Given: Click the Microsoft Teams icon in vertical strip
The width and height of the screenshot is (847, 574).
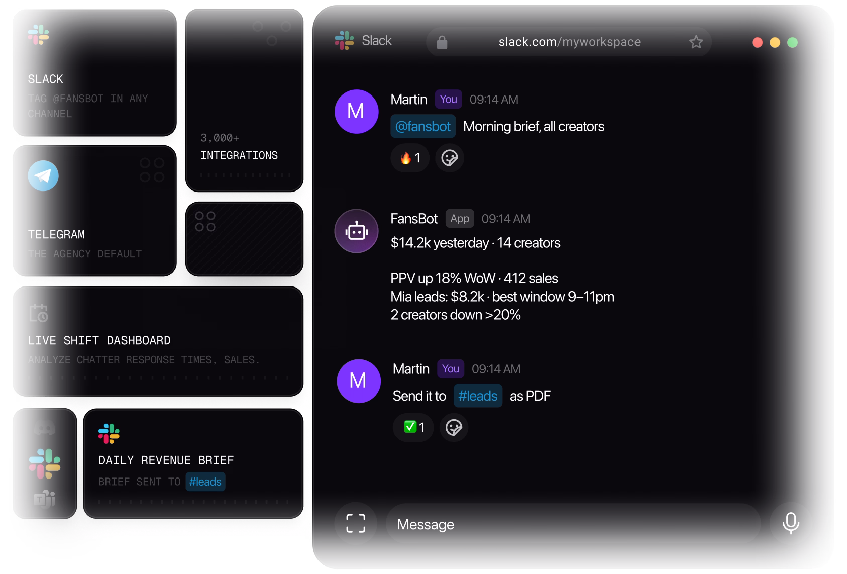Looking at the screenshot, I should 45,498.
